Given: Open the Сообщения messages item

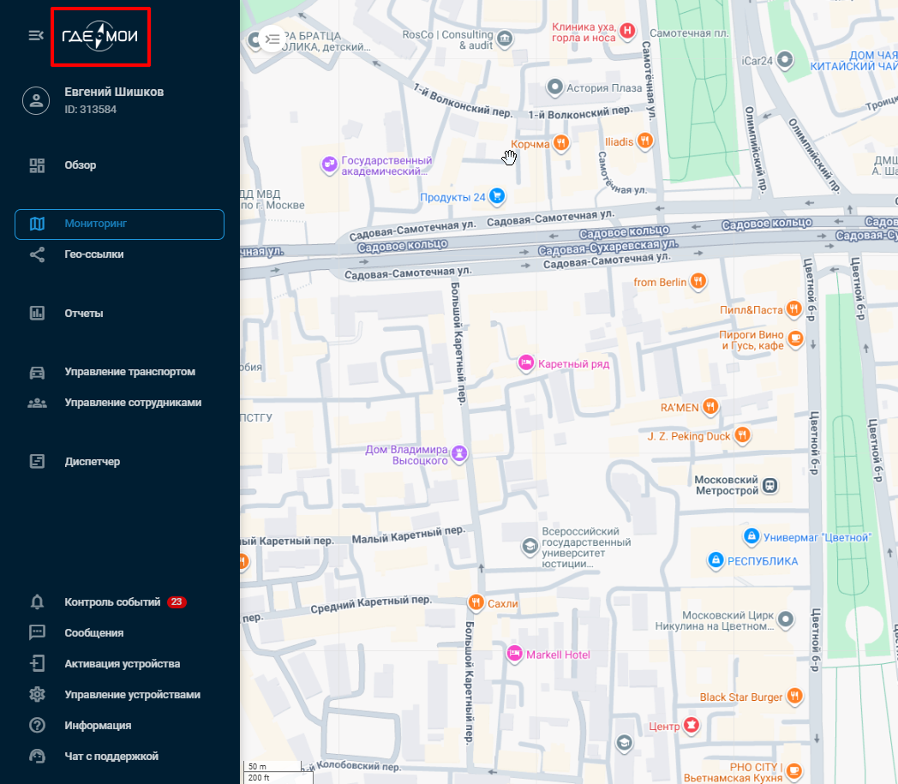Looking at the screenshot, I should tap(93, 633).
